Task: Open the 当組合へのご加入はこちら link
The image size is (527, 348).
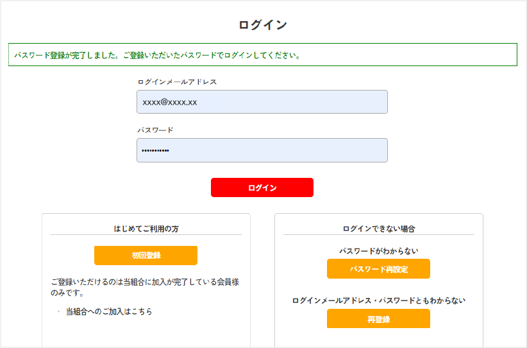Action: coord(109,311)
